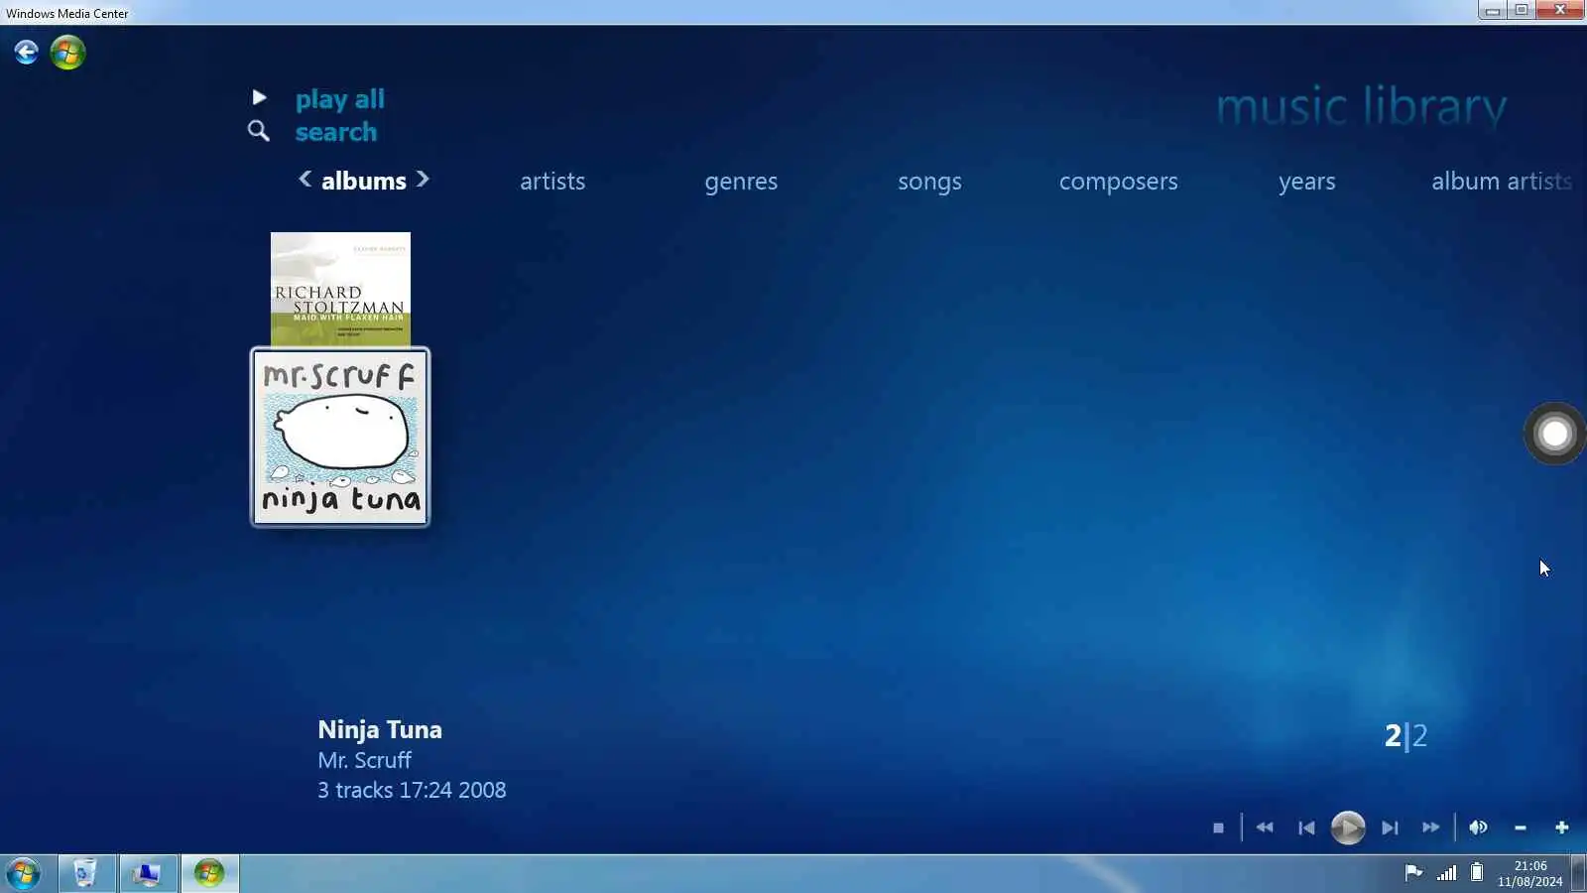The height and width of the screenshot is (893, 1587).
Task: Switch to the songs view
Action: tap(929, 182)
